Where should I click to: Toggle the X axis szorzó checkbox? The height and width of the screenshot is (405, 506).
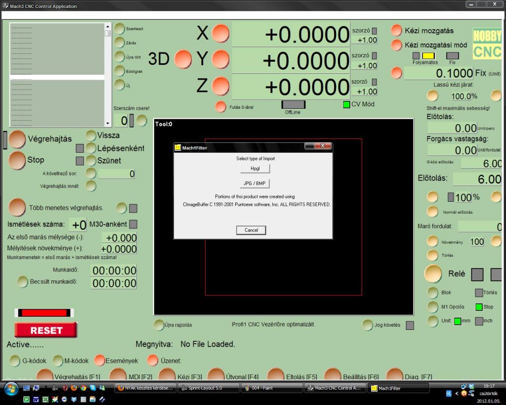pos(375,31)
